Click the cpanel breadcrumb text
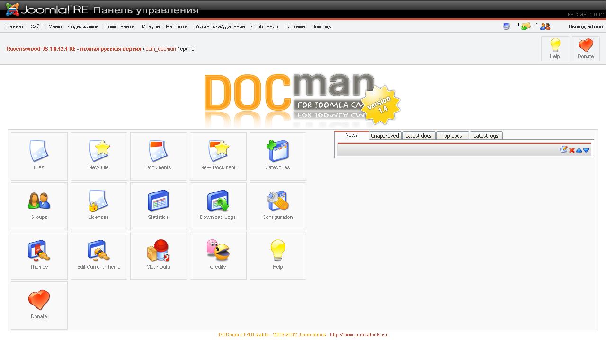Image resolution: width=606 pixels, height=340 pixels. pyautogui.click(x=187, y=49)
